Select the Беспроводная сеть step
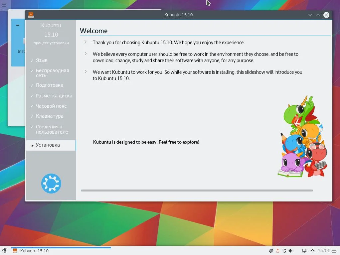 coord(52,73)
